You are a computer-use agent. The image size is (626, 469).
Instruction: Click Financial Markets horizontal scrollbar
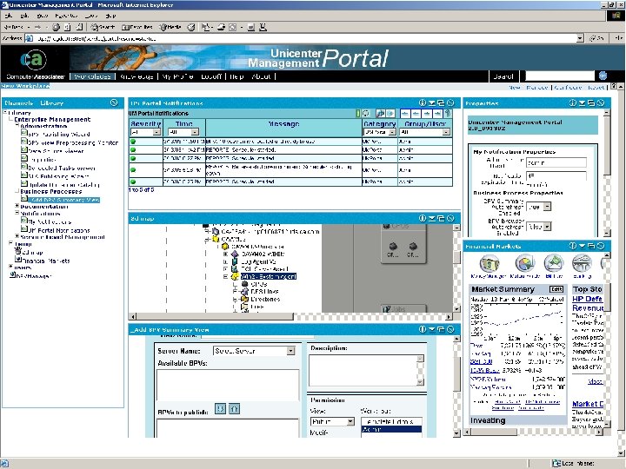click(x=534, y=432)
